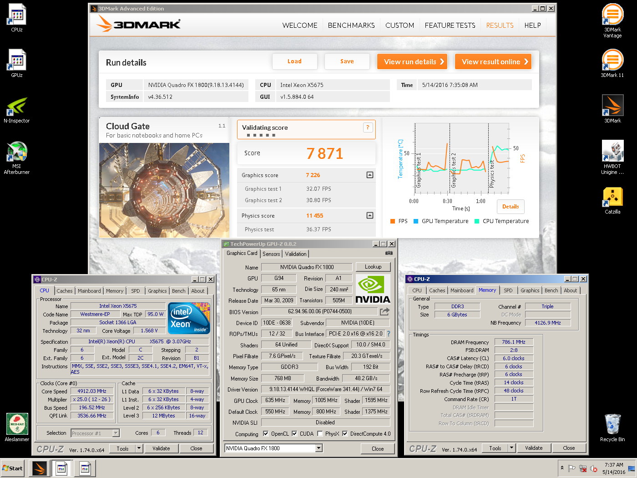The height and width of the screenshot is (478, 637).
Task: Open the Windows Start menu
Action: coord(12,468)
